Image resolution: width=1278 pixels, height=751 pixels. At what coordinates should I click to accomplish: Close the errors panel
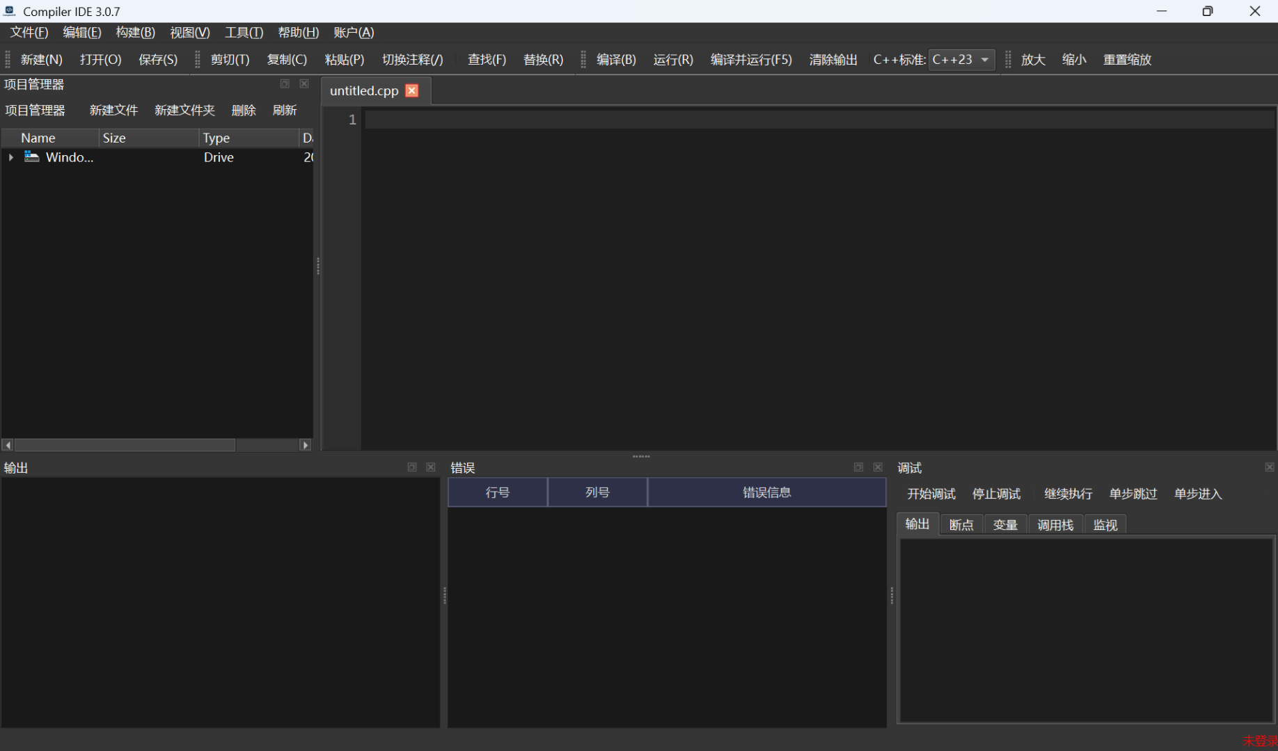(878, 467)
